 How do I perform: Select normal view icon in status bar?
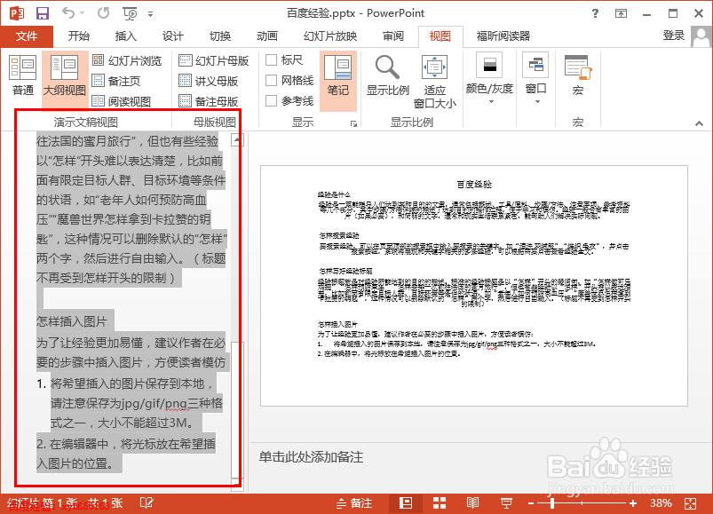(x=406, y=503)
